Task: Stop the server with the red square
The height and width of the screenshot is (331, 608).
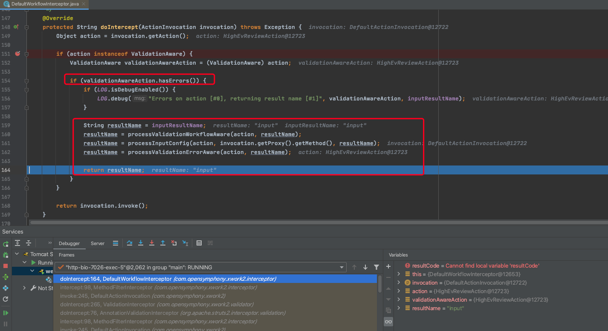Action: tap(6, 266)
